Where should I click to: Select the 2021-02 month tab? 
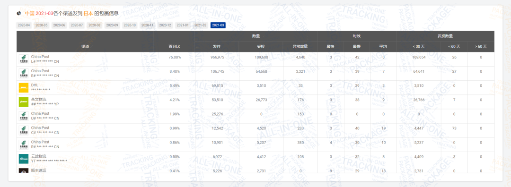(201, 25)
